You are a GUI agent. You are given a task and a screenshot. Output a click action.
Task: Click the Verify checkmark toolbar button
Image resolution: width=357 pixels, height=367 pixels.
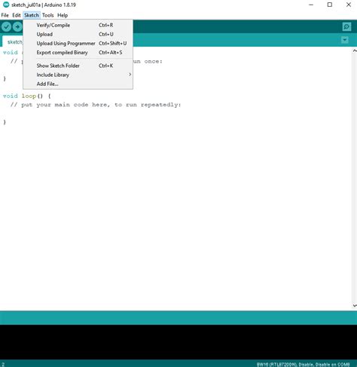tap(6, 26)
